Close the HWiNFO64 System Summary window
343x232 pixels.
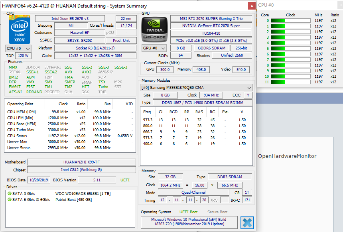(252, 6)
